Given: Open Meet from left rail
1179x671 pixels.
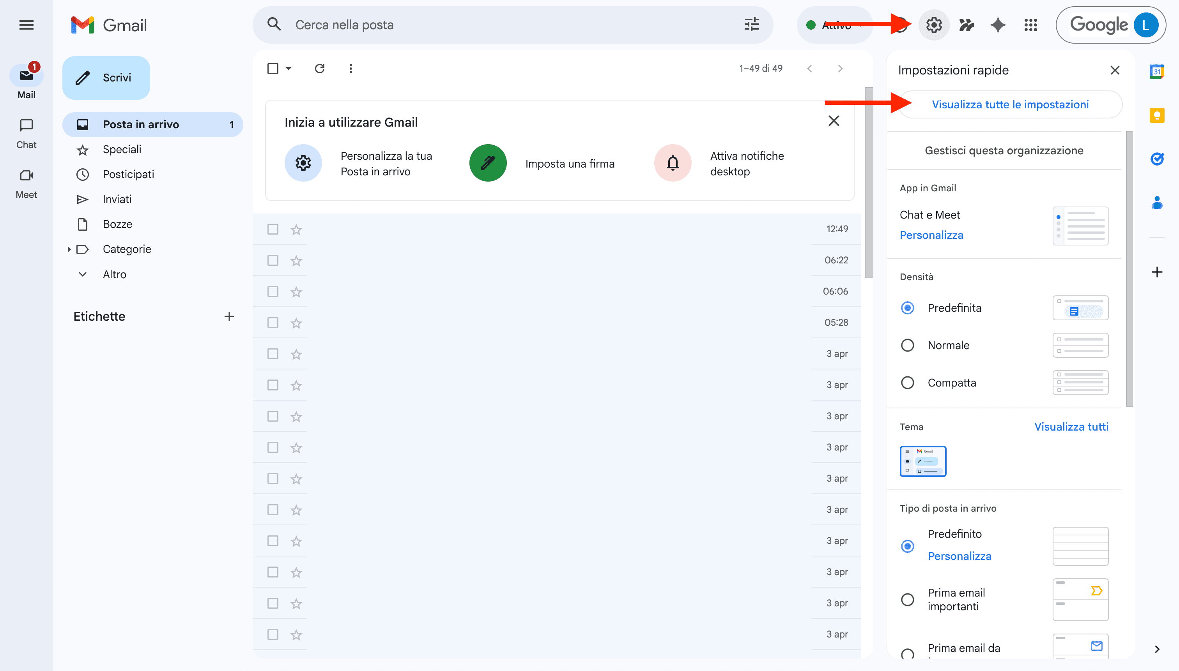Looking at the screenshot, I should [26, 181].
